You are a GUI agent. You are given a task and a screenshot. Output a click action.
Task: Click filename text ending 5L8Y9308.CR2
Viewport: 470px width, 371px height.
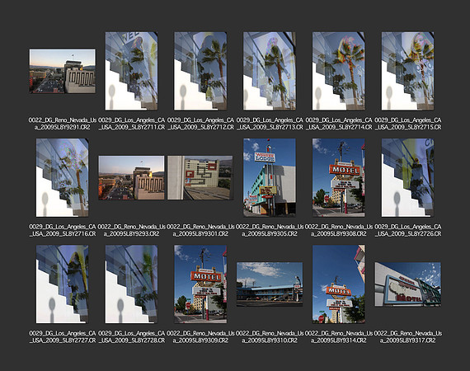pos(338,230)
